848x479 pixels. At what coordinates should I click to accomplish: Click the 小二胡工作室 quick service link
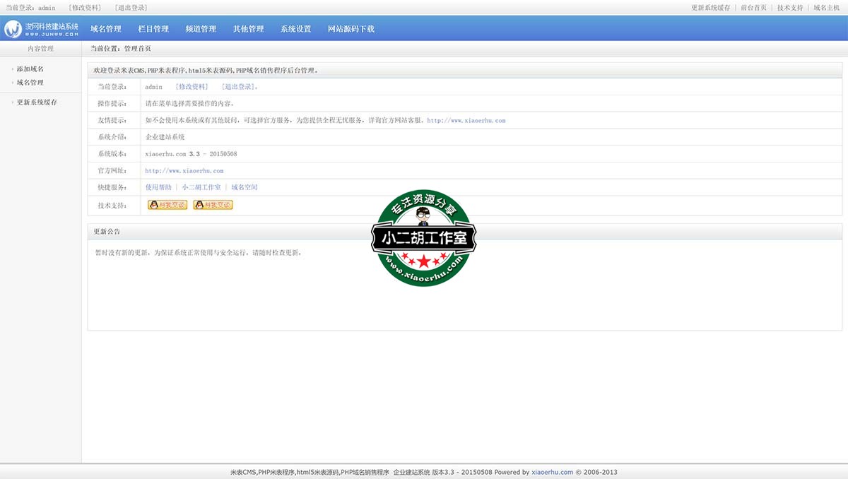click(x=201, y=187)
